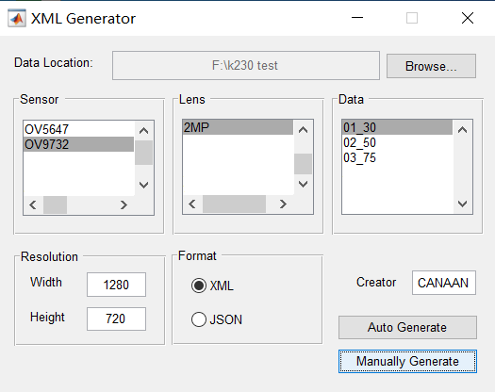Screen dimensions: 495x392
Task: Click Sensor list scroll left arrow
Action: pos(33,205)
